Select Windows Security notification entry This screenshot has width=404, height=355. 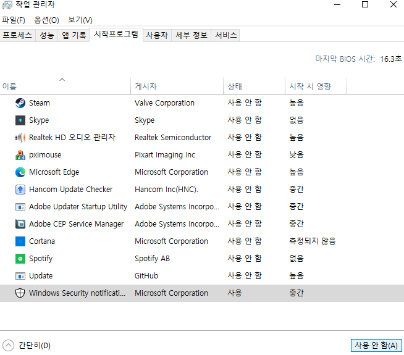pyautogui.click(x=77, y=293)
